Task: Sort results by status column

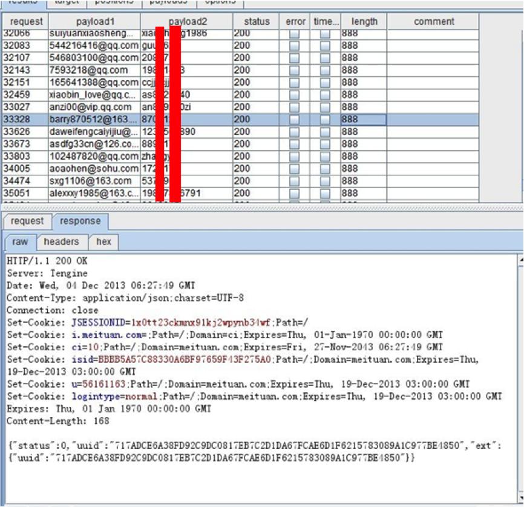Action: [256, 22]
